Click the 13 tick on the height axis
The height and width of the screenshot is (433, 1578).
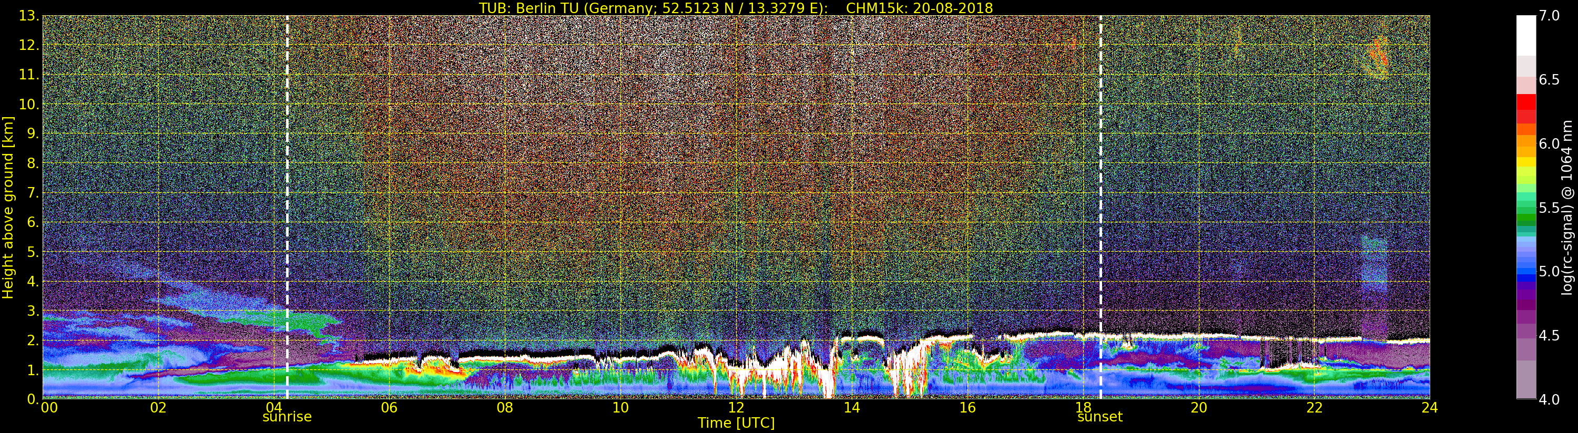point(28,16)
